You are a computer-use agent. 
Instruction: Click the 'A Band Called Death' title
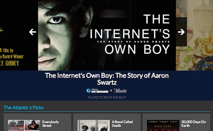(x=122, y=124)
